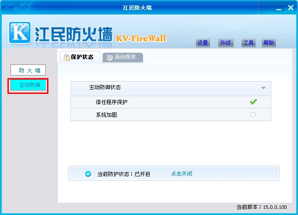
Task: Select the 主动防御 sidebar button
Action: click(x=28, y=85)
